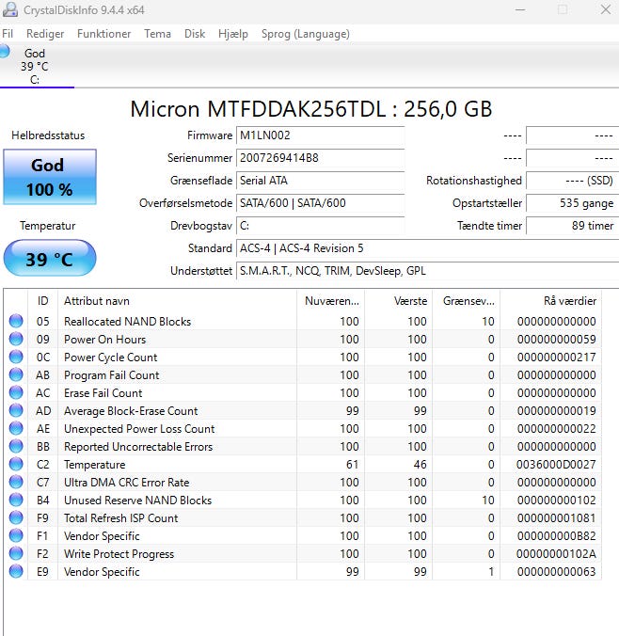Click the status orb beside Power On Hours
This screenshot has height=636, width=619.
point(16,340)
